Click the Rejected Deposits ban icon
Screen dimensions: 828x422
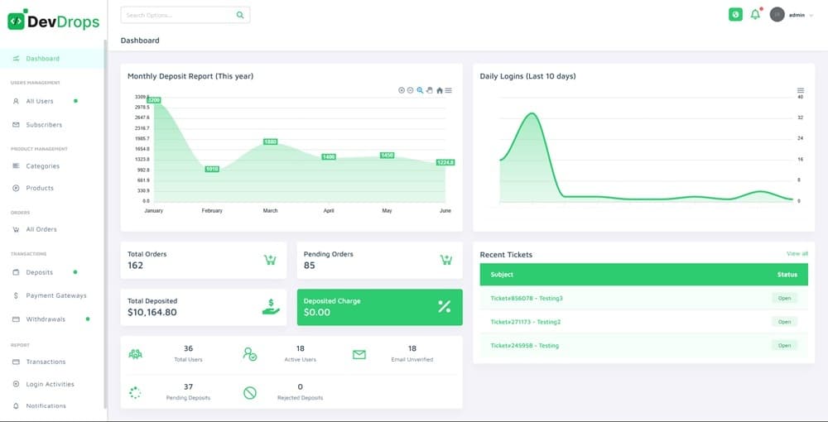coord(250,393)
